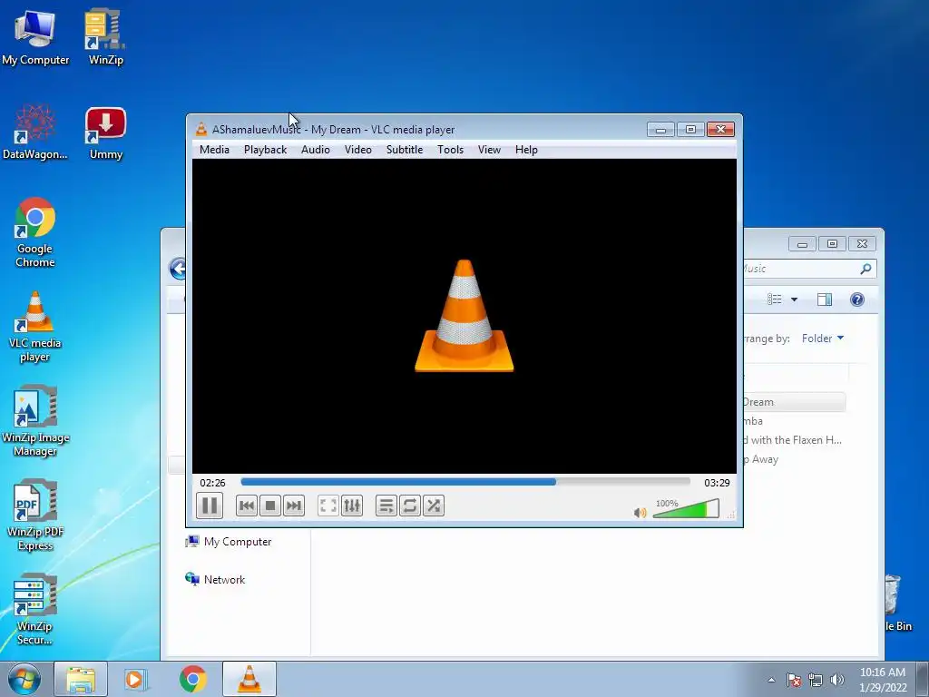Open view options dropdown arrow in Explorer
Screen dimensions: 929x697
(794, 299)
